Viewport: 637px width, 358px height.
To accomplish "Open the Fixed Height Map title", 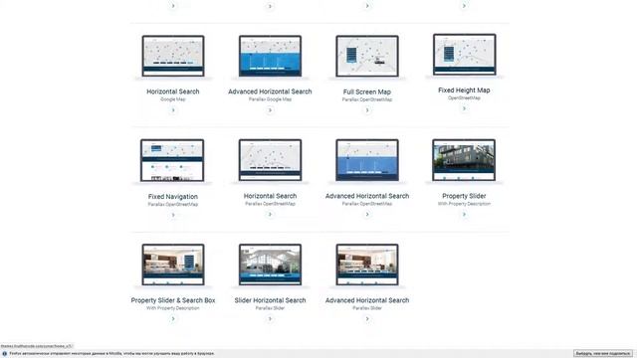I will point(464,90).
